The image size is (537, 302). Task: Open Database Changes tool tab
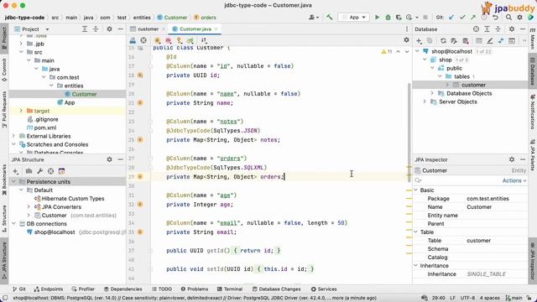(x=276, y=289)
